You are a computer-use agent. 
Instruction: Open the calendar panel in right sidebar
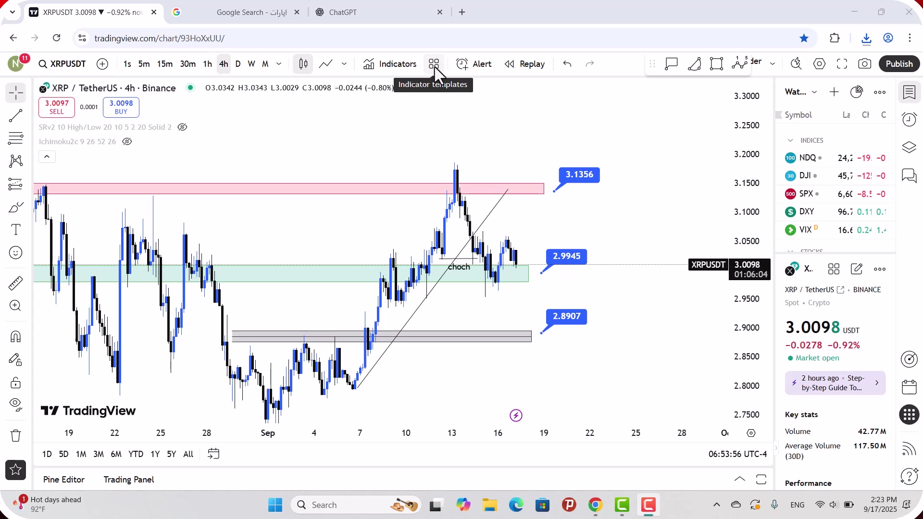(909, 387)
